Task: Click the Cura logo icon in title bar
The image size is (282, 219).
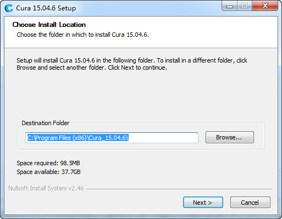Action: (x=9, y=8)
